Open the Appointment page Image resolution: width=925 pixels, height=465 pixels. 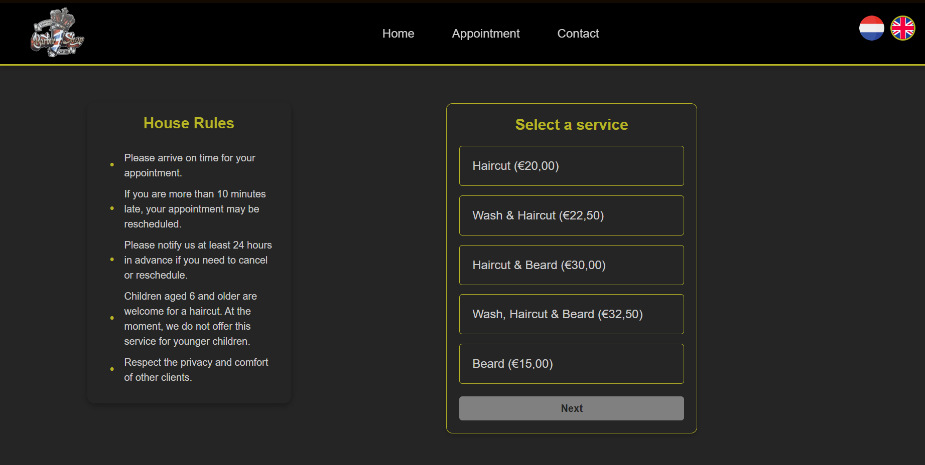click(485, 33)
